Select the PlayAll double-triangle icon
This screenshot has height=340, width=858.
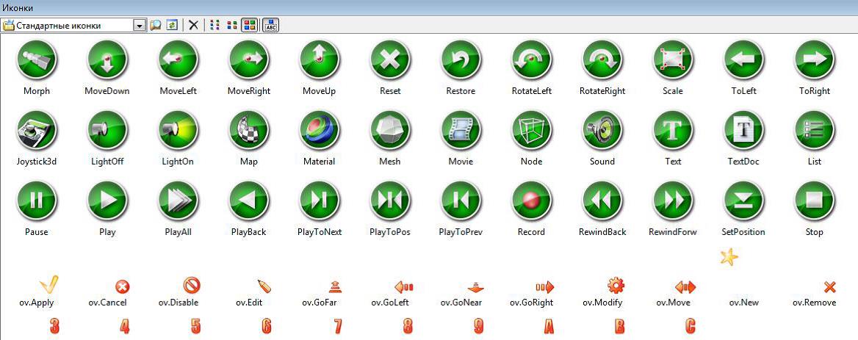(x=178, y=201)
